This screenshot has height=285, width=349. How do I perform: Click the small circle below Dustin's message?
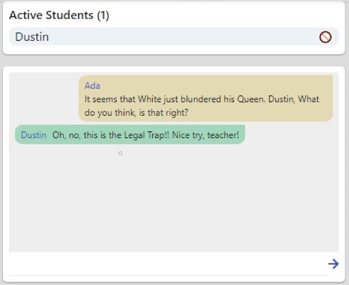120,153
